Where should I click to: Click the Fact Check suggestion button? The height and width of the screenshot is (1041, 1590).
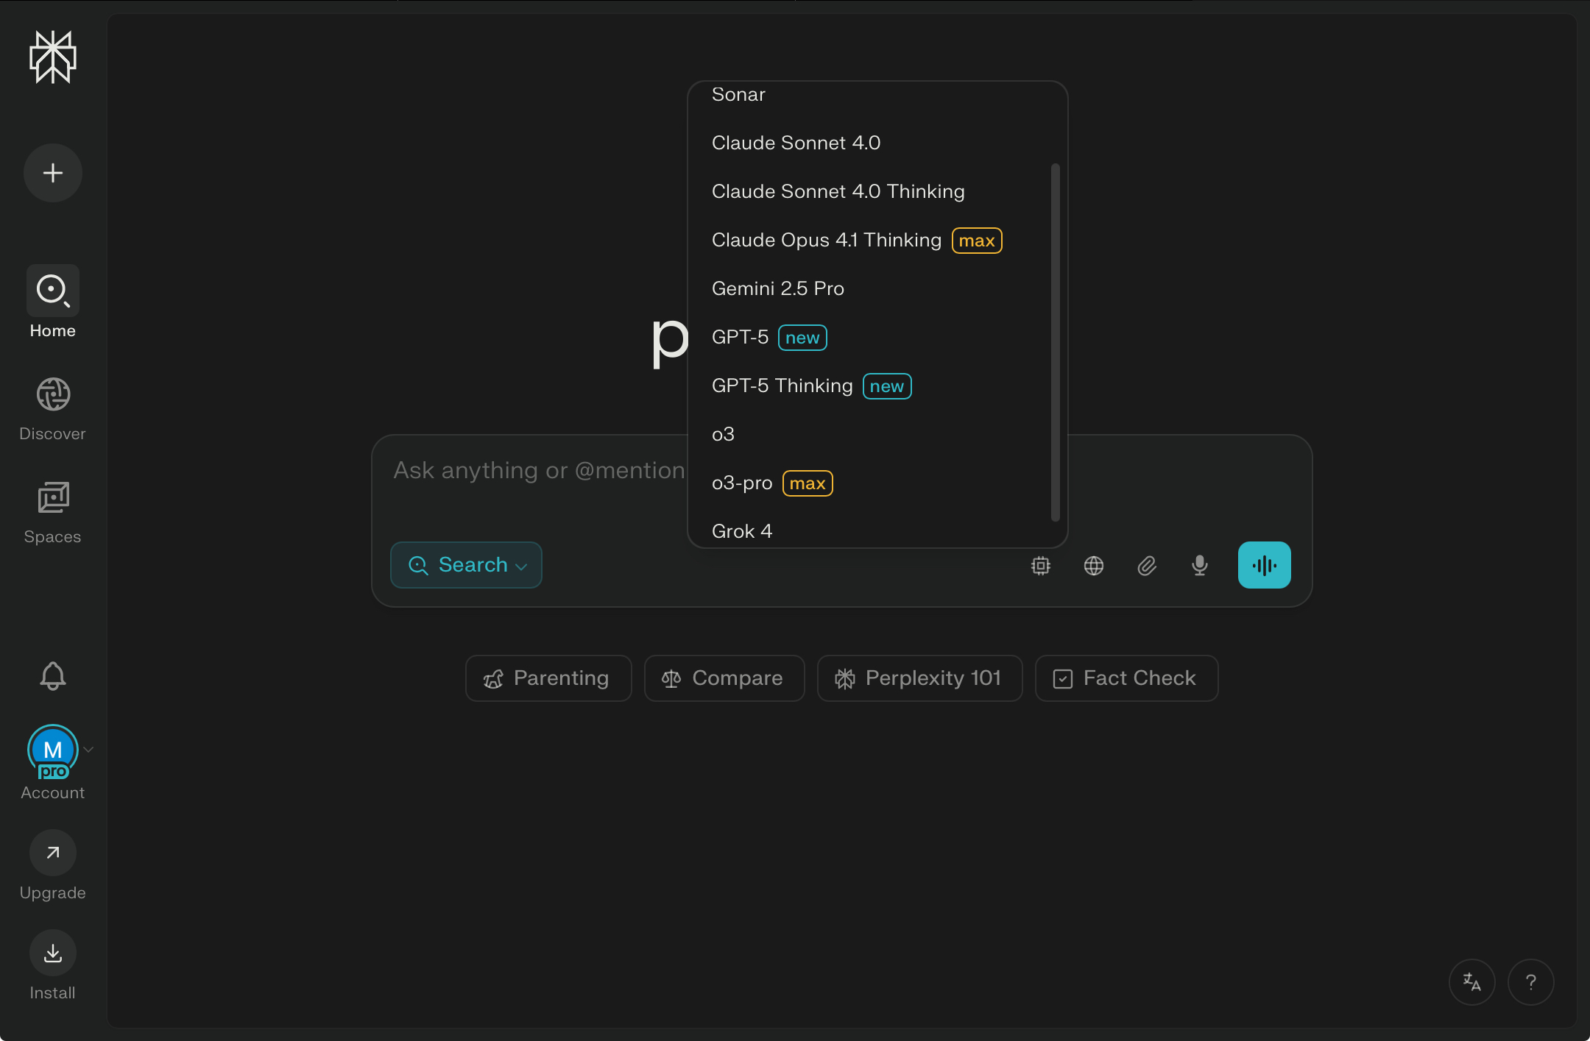pos(1127,678)
